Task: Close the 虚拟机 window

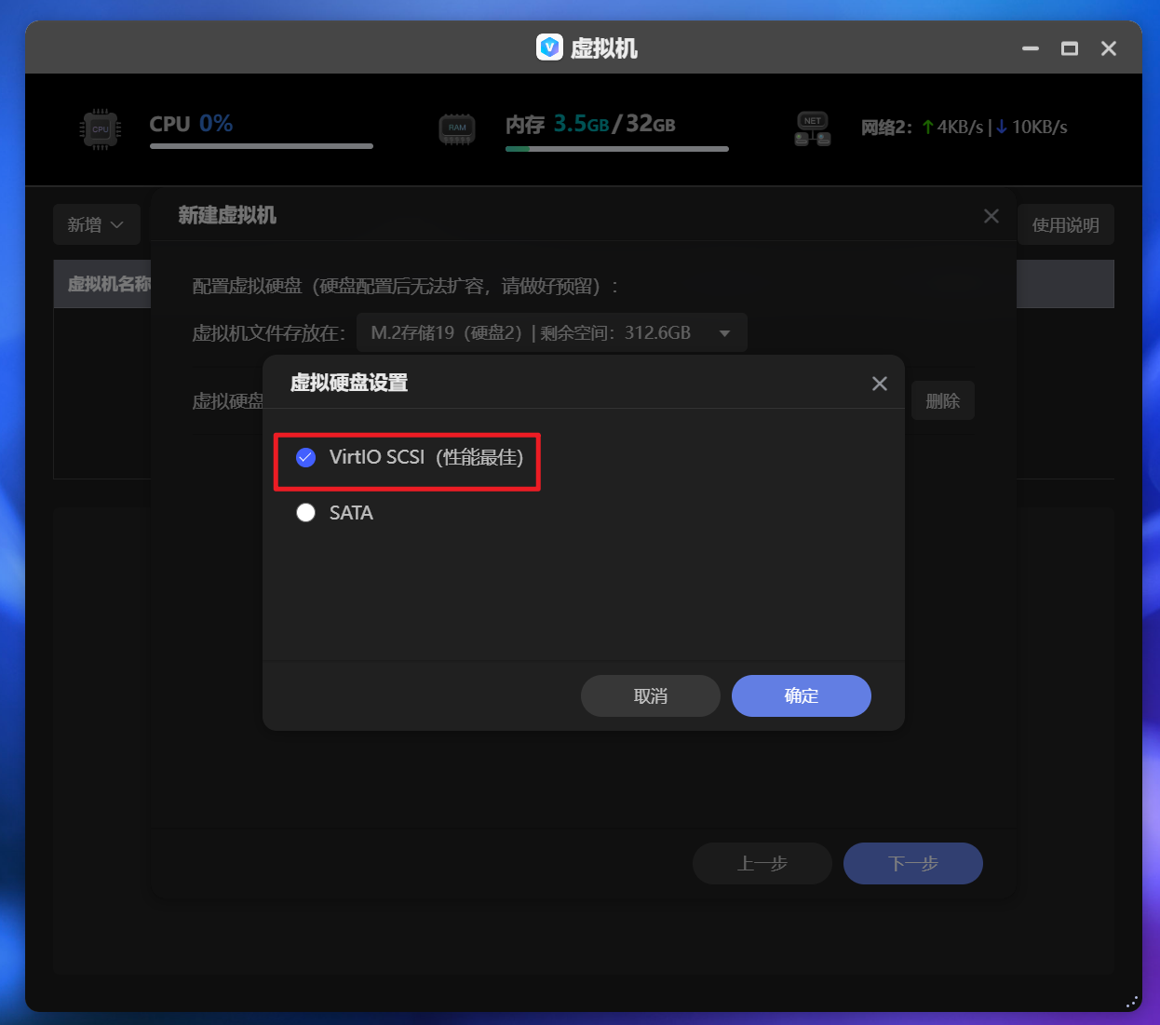Action: point(1109,48)
